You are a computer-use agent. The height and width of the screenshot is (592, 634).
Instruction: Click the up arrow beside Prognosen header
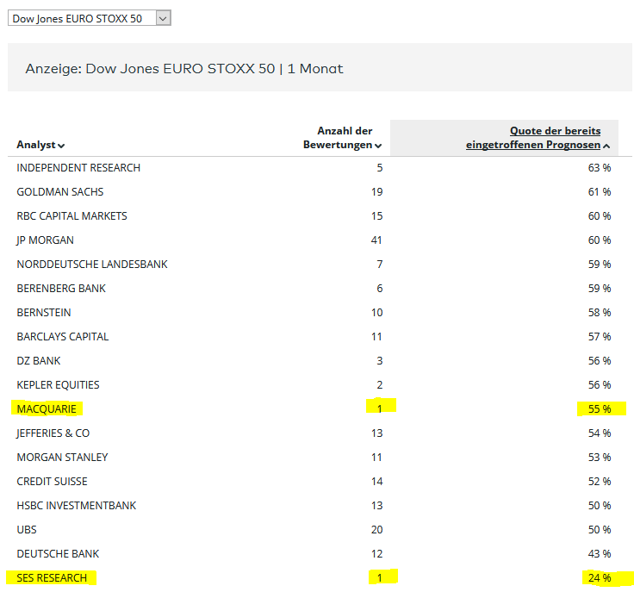[606, 146]
